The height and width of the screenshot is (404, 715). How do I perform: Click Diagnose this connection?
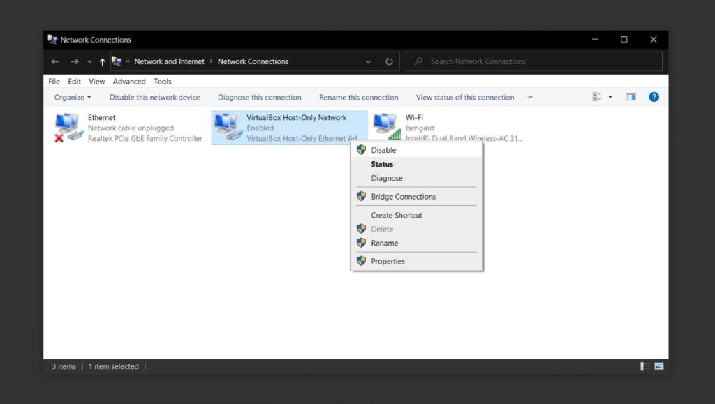coord(259,97)
